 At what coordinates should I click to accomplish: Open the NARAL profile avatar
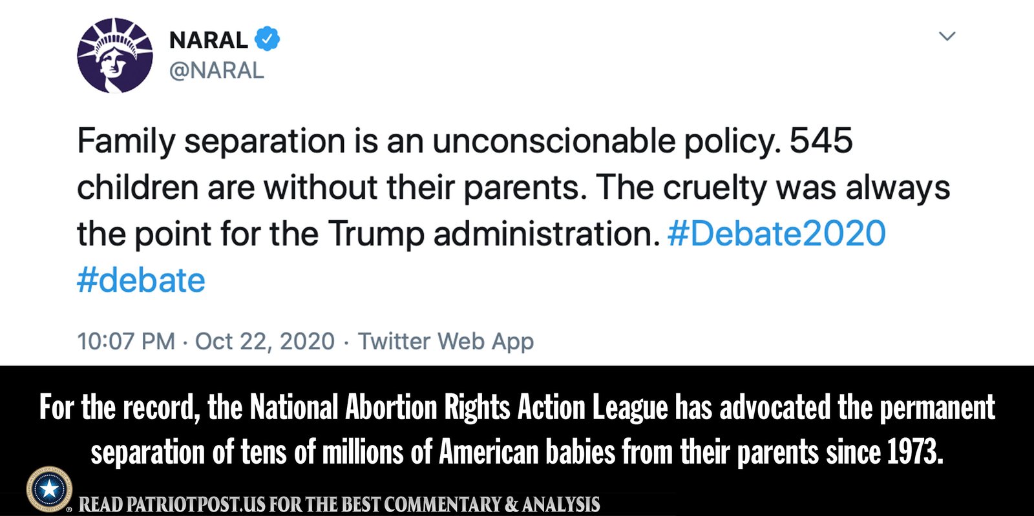click(x=115, y=56)
